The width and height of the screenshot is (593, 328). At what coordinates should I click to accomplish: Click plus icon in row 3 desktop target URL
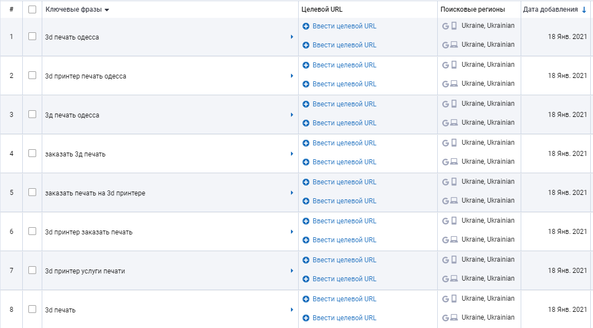tap(306, 123)
